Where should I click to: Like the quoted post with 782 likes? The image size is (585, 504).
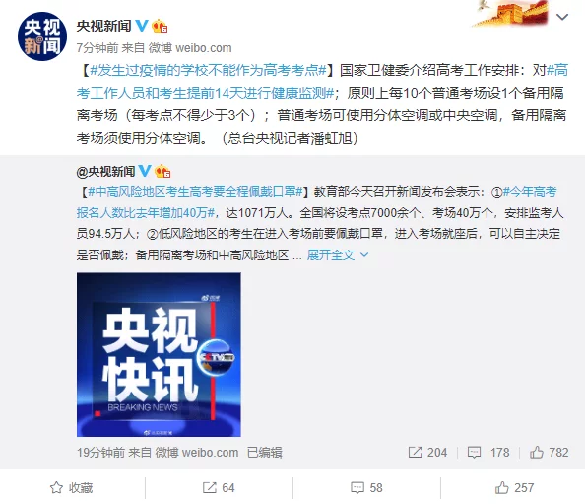pos(549,452)
